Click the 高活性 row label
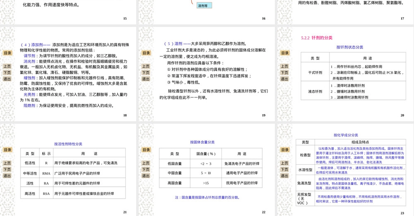The image size is (414, 216). click(x=30, y=194)
